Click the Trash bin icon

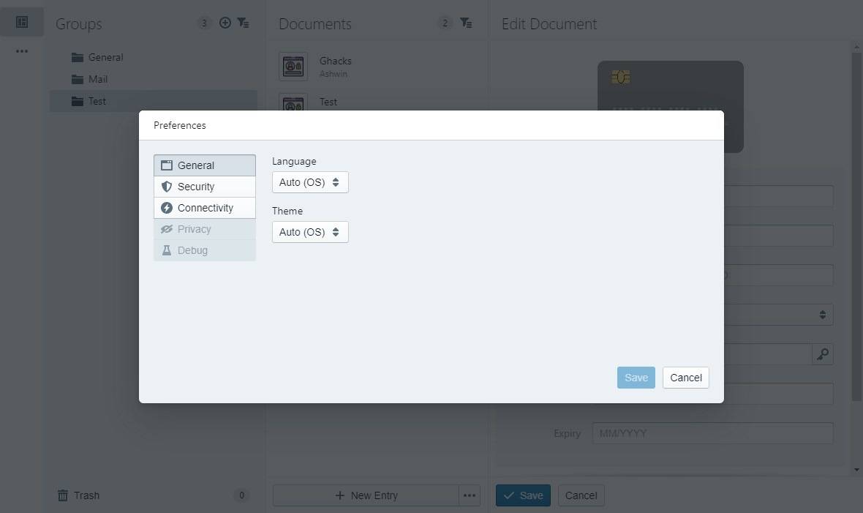click(x=63, y=495)
